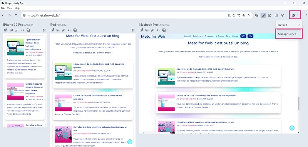Open the View menu
This screenshot has width=308, height=147.
point(10,8)
